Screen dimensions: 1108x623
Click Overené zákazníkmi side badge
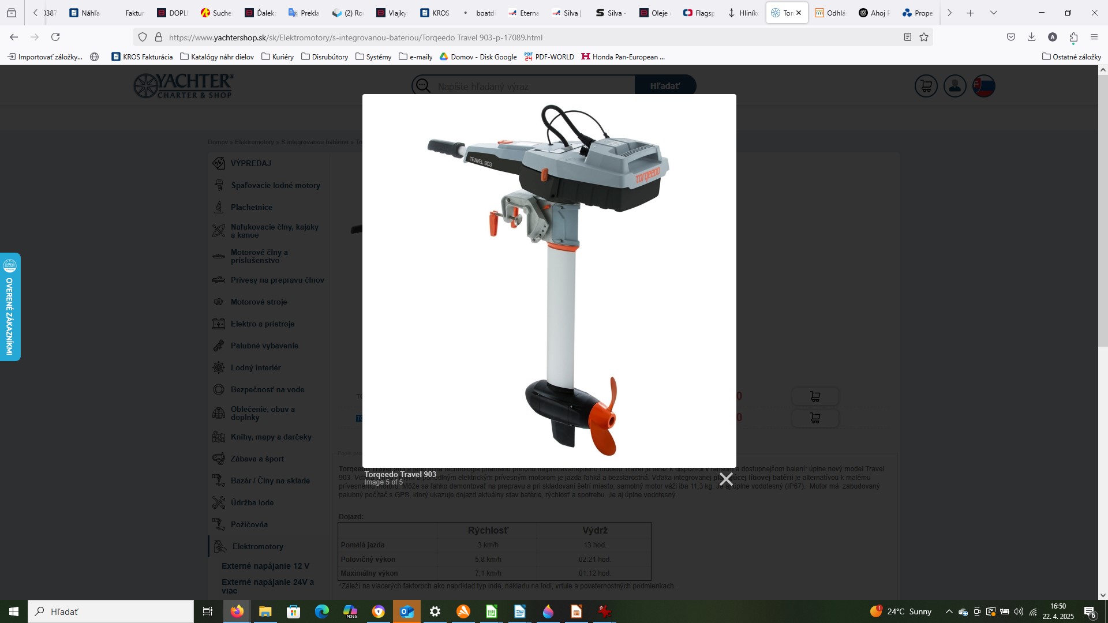pos(10,307)
